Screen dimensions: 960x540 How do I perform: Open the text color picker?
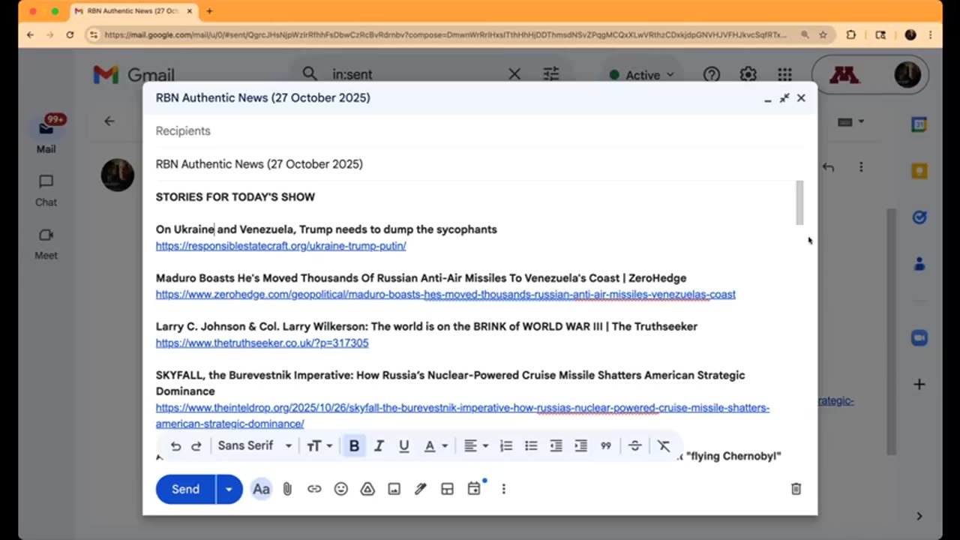click(x=436, y=446)
